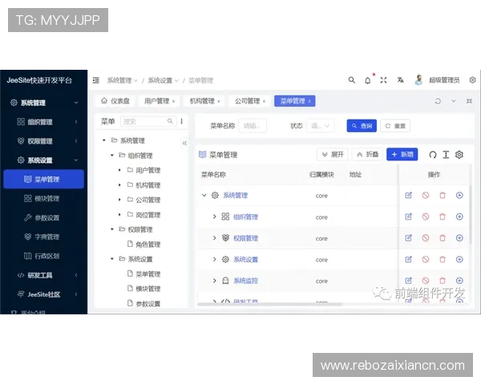Disable the 系统管理 row with ban icon
The height and width of the screenshot is (385, 481).
point(426,195)
